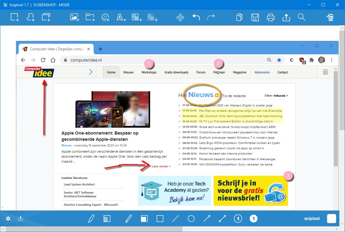Open the white color swatch picker
Viewport: 345px width, 232px height.
coord(332,219)
